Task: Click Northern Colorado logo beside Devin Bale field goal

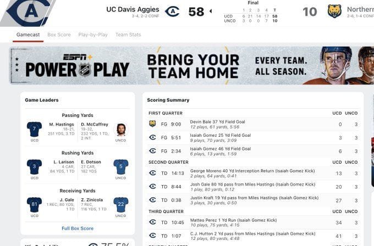Action: 152,124
